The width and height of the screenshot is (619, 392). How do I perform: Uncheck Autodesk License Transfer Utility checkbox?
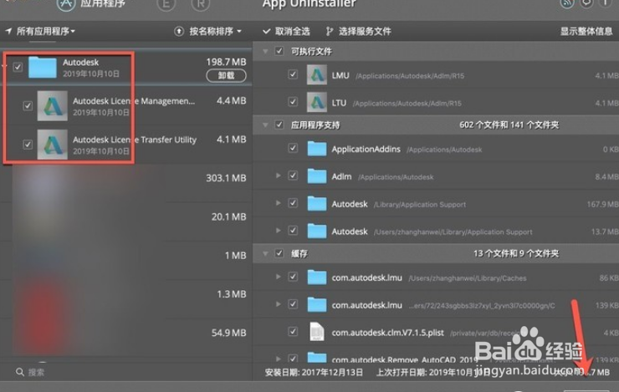pyautogui.click(x=28, y=145)
